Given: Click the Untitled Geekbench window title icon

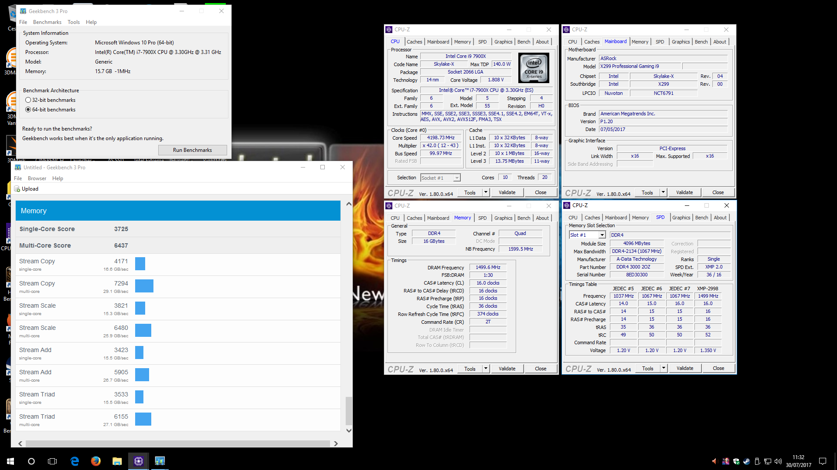Looking at the screenshot, I should [x=18, y=167].
